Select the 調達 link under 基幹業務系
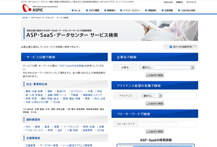 click(x=37, y=127)
